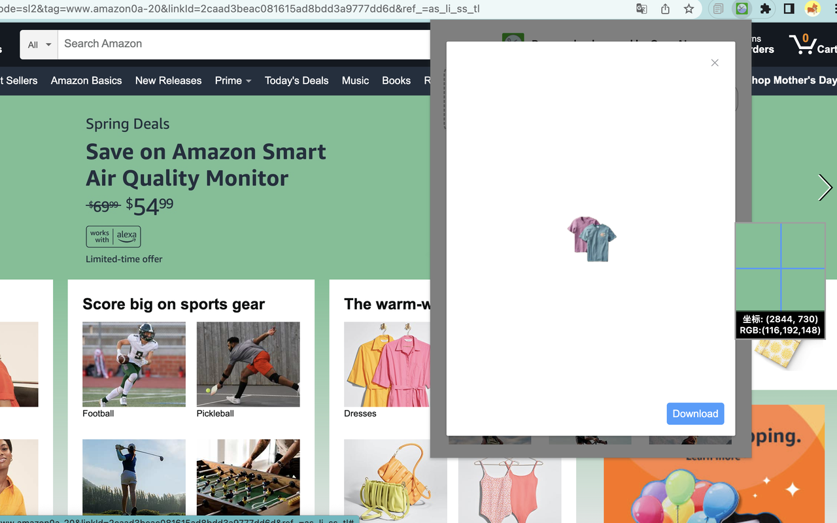
Task: Open the scissors image extractor extension
Action: [742, 8]
